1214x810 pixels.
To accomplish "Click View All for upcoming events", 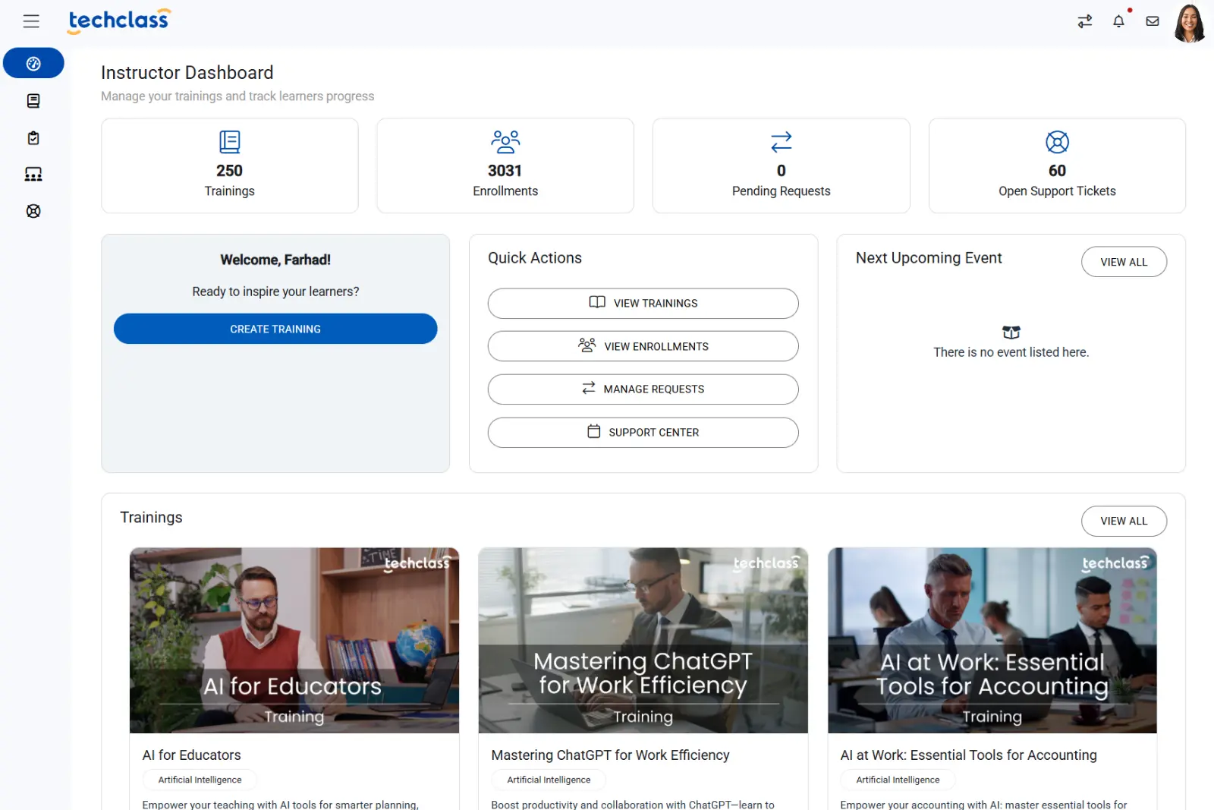I will point(1124,262).
